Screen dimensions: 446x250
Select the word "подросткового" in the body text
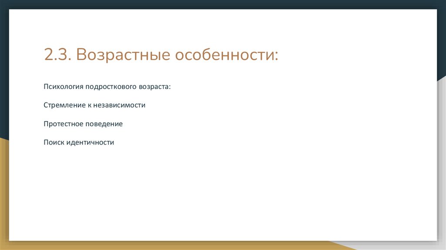coord(111,87)
